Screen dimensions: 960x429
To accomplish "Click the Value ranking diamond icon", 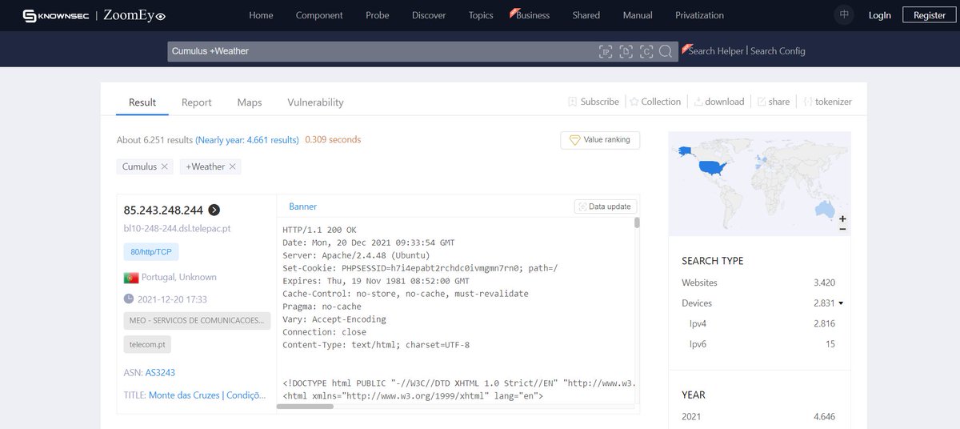I will coord(574,140).
